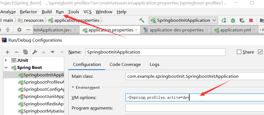
Task: Run with coverage via the shield icon
Action: click(x=242, y=20)
